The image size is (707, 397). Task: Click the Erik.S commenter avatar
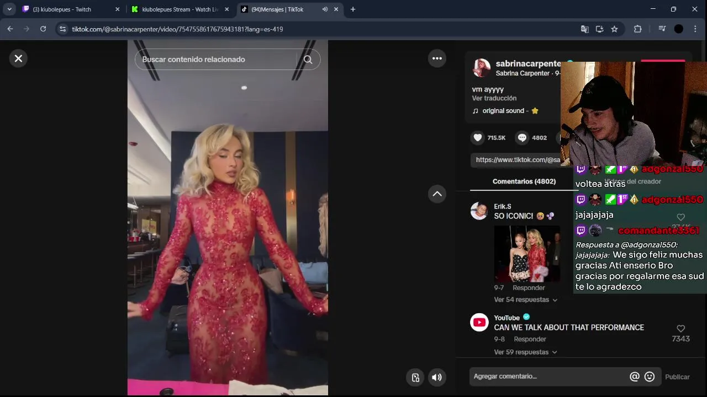coord(479,211)
